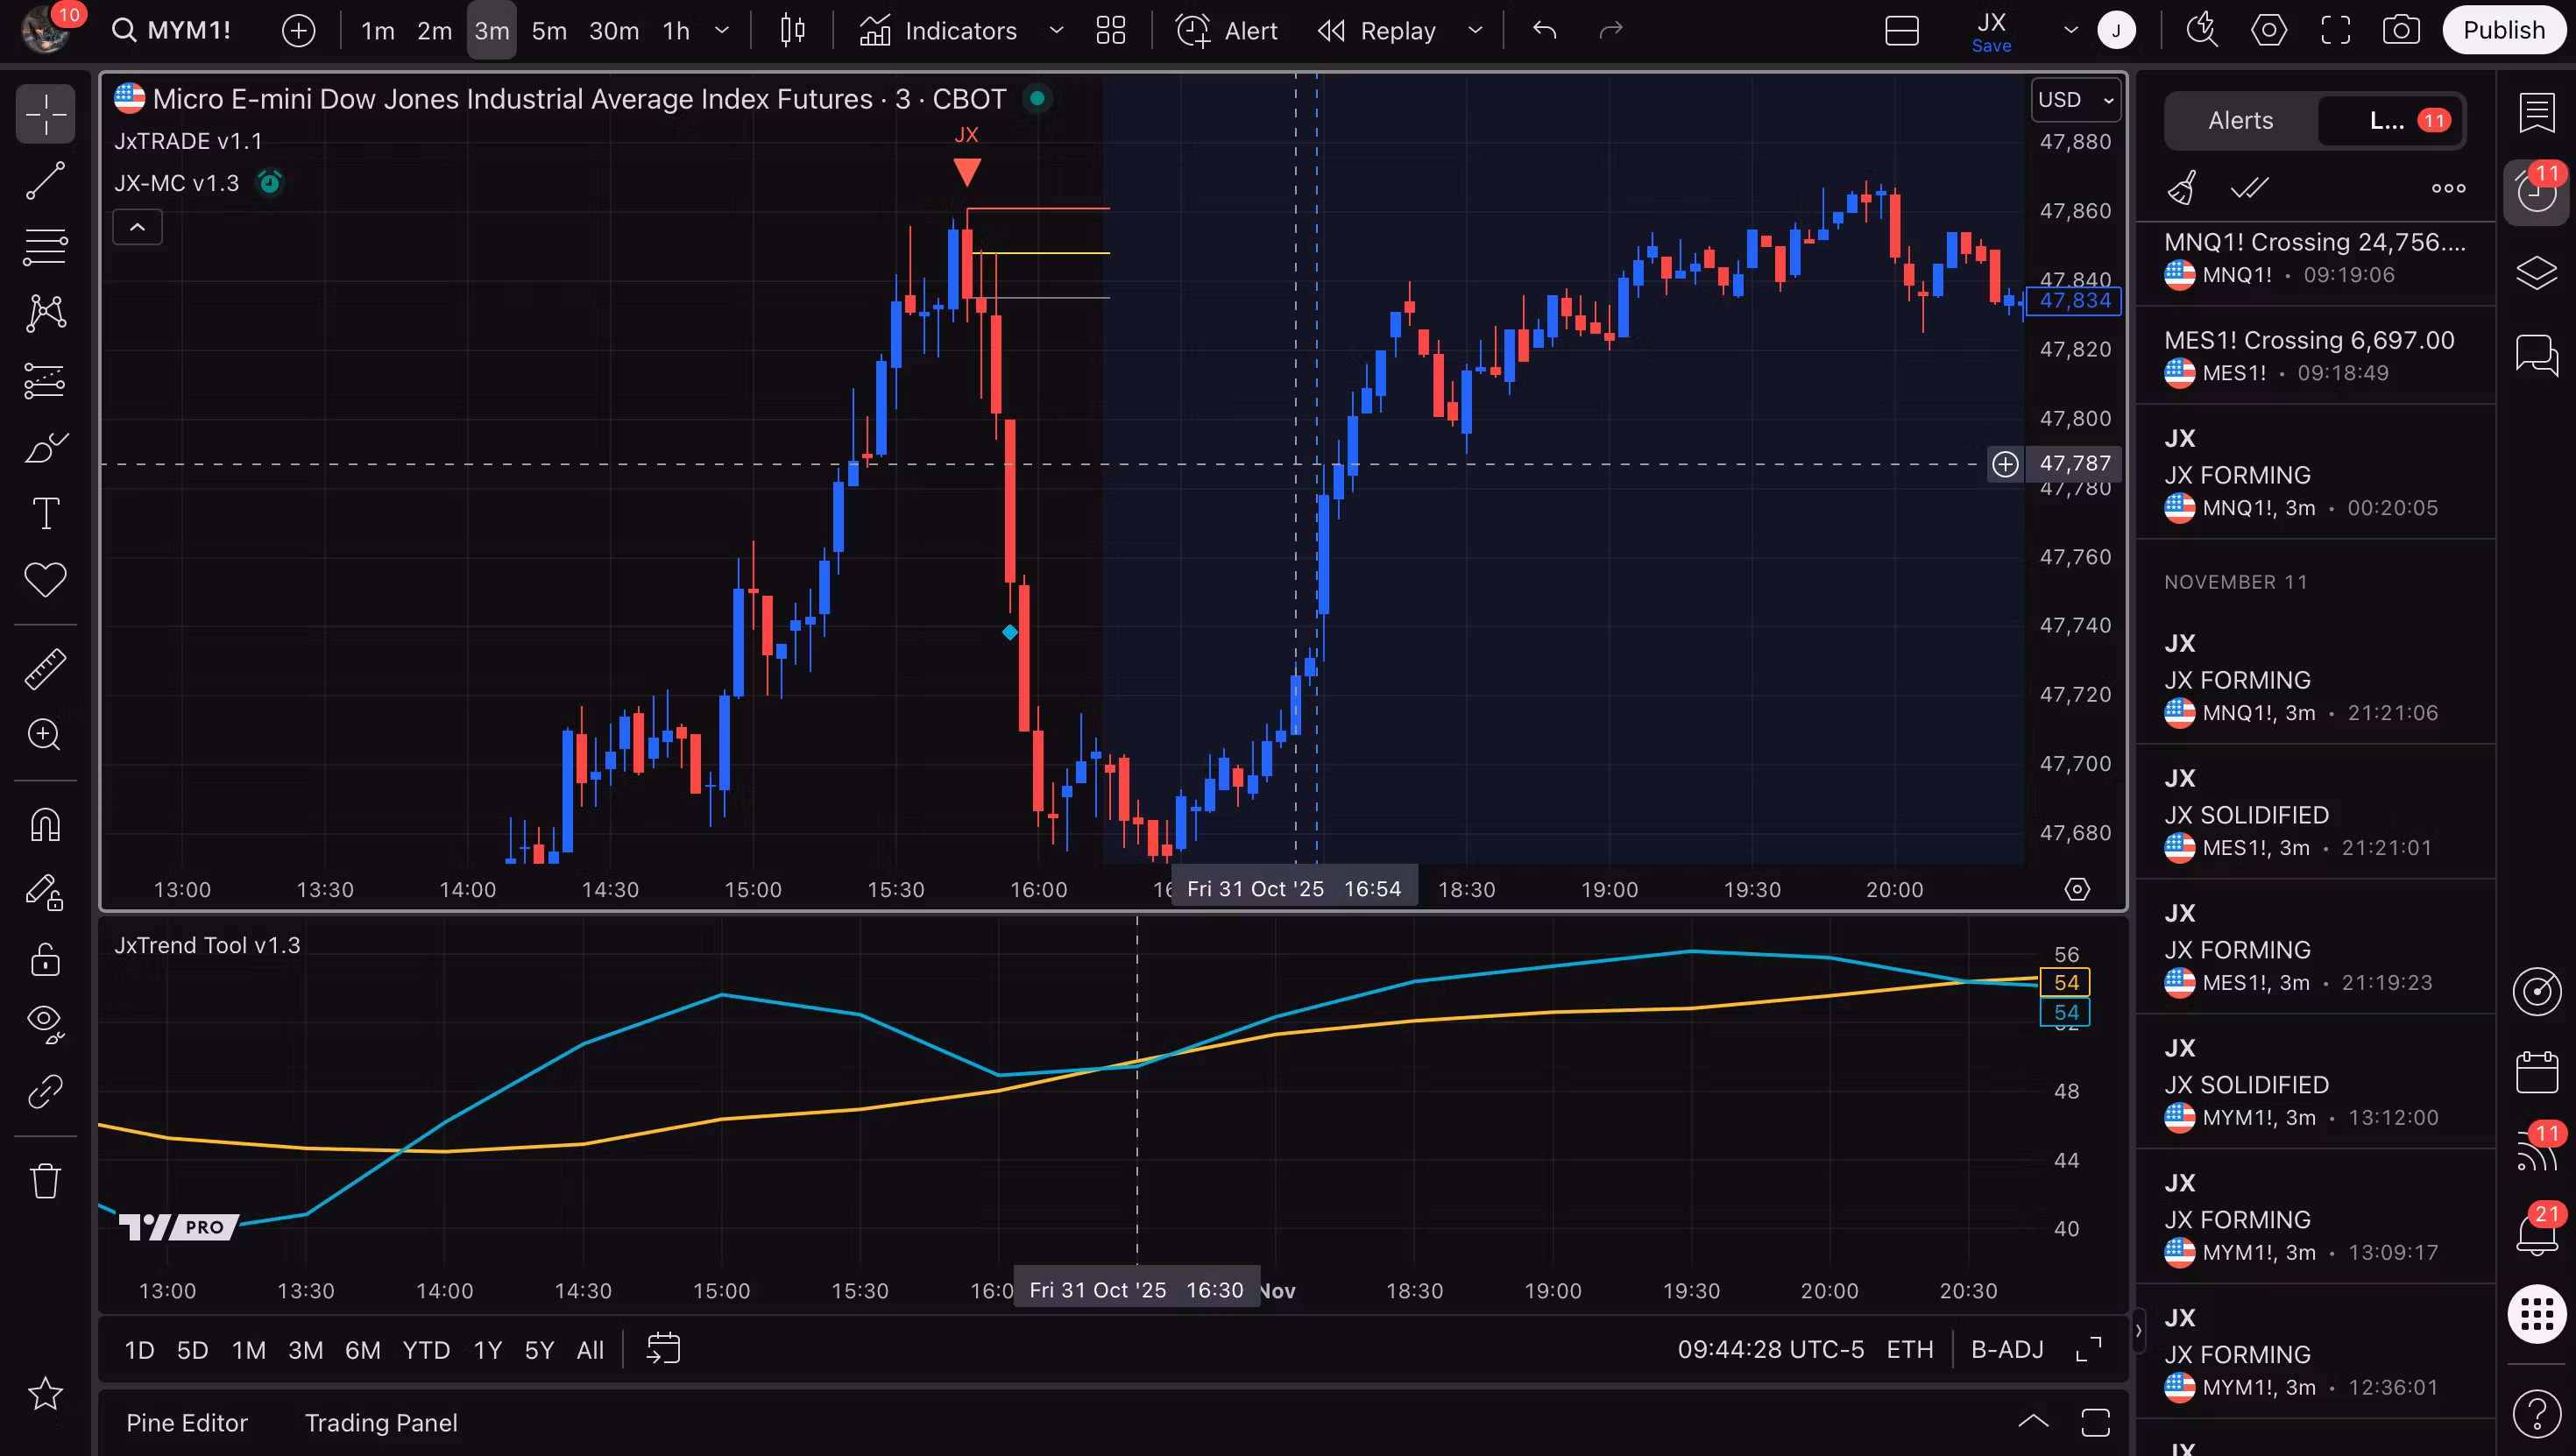Take a chart snapshot with camera icon
This screenshot has height=1456, width=2576.
tap(2401, 31)
